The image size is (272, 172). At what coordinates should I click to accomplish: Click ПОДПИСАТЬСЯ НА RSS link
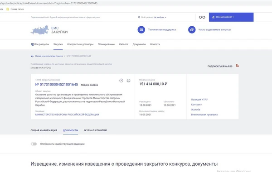tap(220, 67)
